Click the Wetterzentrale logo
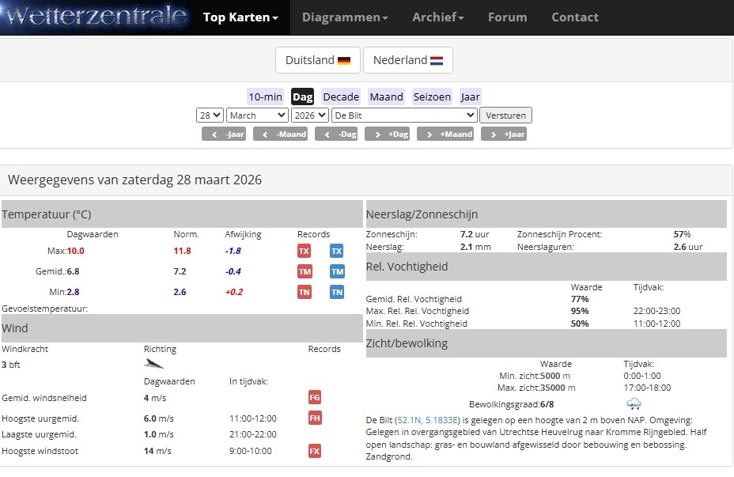This screenshot has width=734, height=477. [95, 17]
